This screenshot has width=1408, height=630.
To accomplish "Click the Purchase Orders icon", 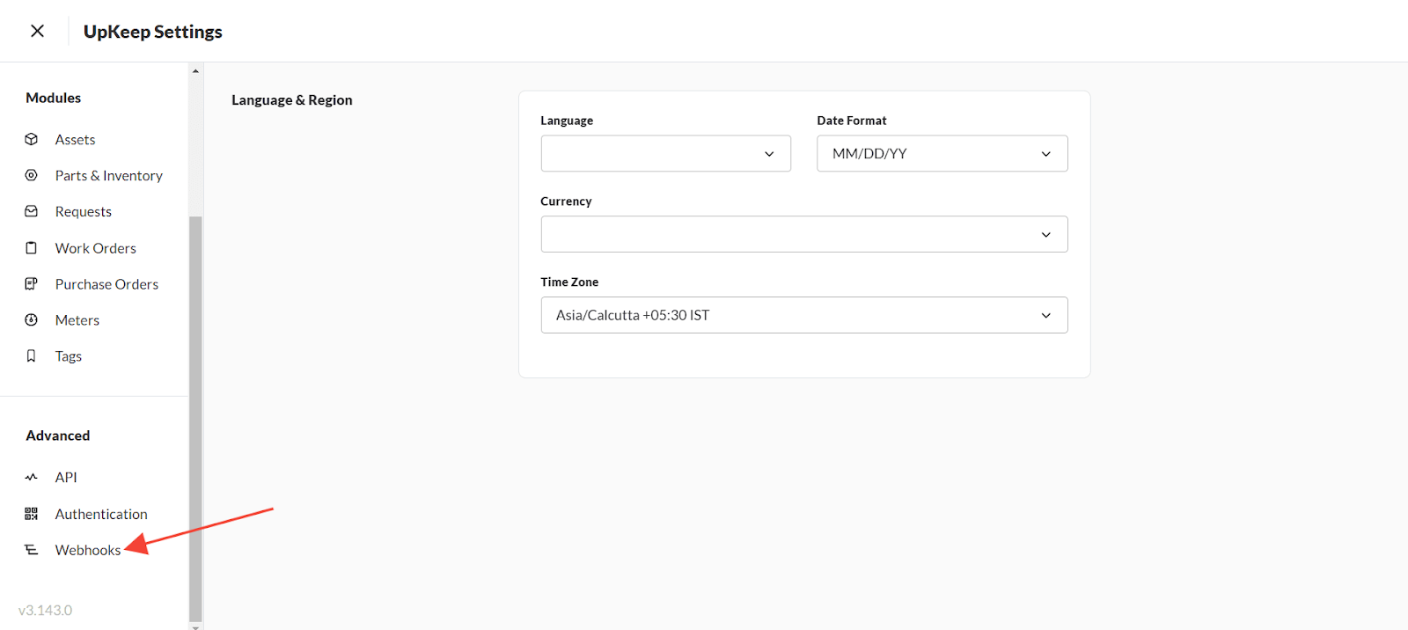I will 32,284.
